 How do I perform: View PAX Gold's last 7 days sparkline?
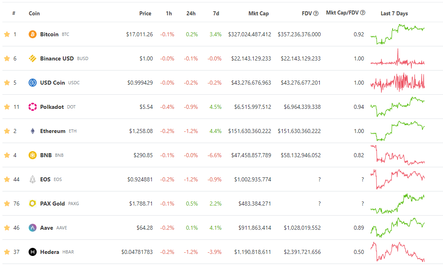[397, 204]
